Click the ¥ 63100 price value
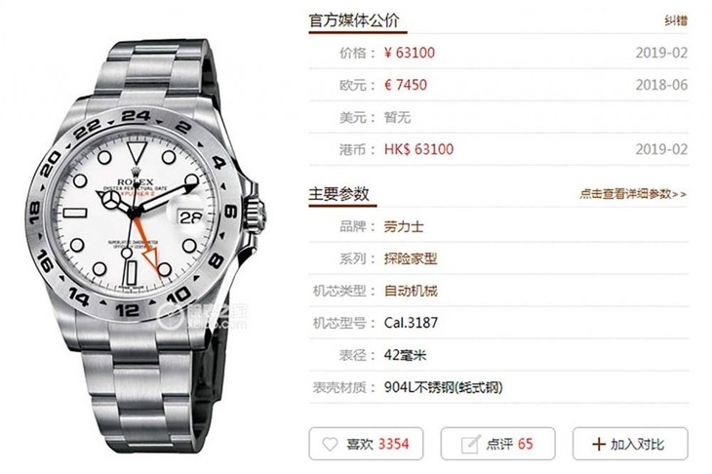The image size is (712, 474). point(410,53)
